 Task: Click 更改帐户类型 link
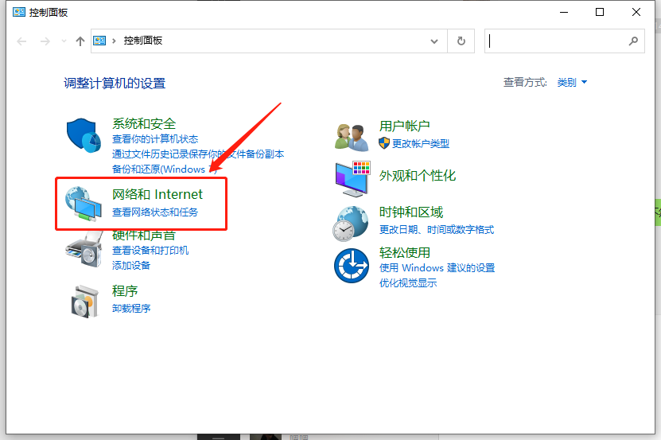[x=421, y=143]
